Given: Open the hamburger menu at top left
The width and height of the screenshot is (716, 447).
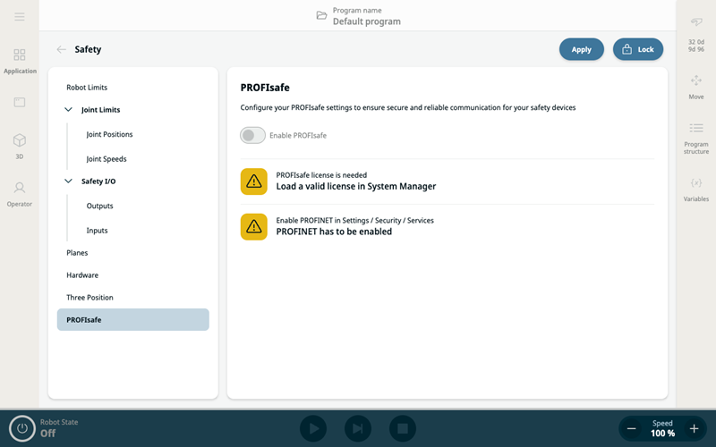Looking at the screenshot, I should 19,17.
